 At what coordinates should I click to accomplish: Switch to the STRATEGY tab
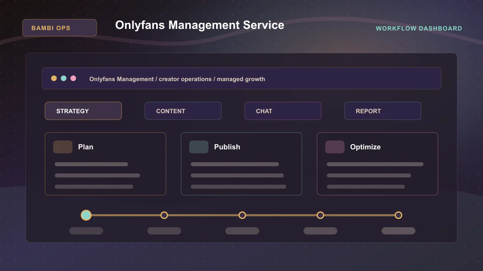point(83,111)
